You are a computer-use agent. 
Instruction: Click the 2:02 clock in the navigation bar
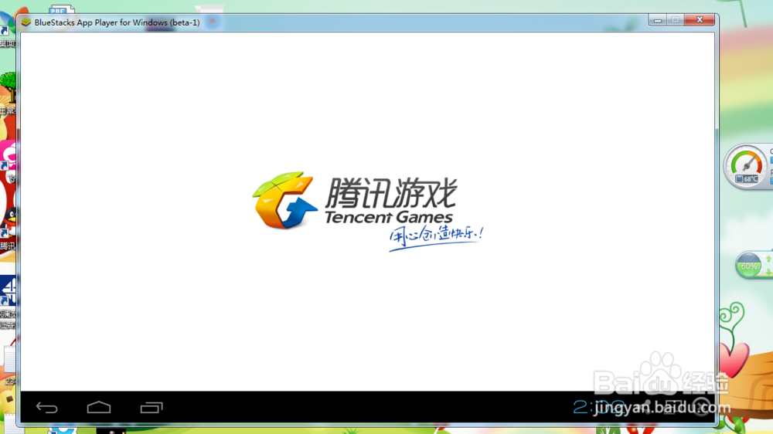point(598,408)
